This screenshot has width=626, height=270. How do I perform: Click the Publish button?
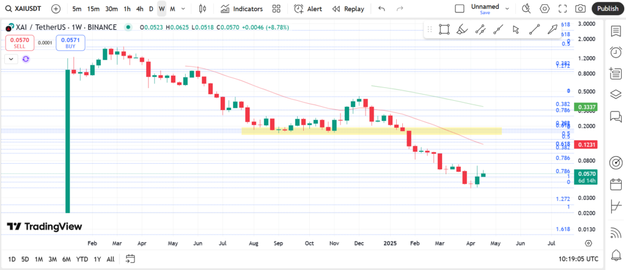[608, 9]
